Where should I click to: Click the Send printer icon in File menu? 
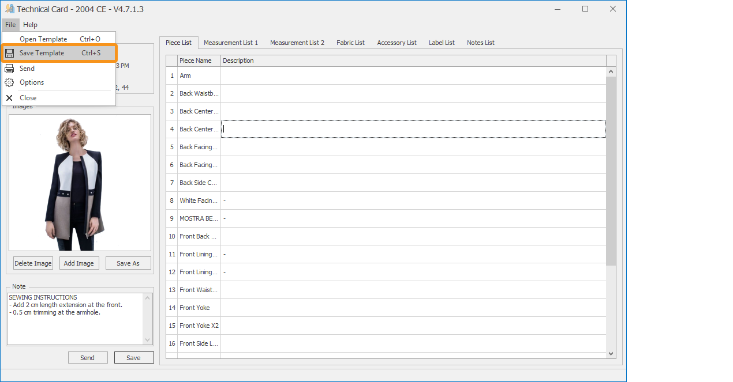tap(9, 69)
